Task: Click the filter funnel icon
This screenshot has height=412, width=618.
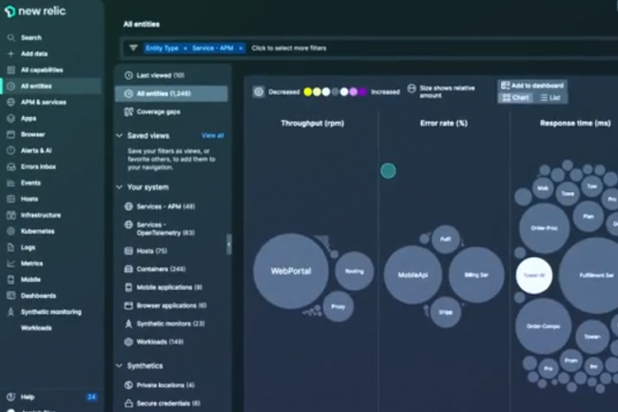Action: click(133, 48)
